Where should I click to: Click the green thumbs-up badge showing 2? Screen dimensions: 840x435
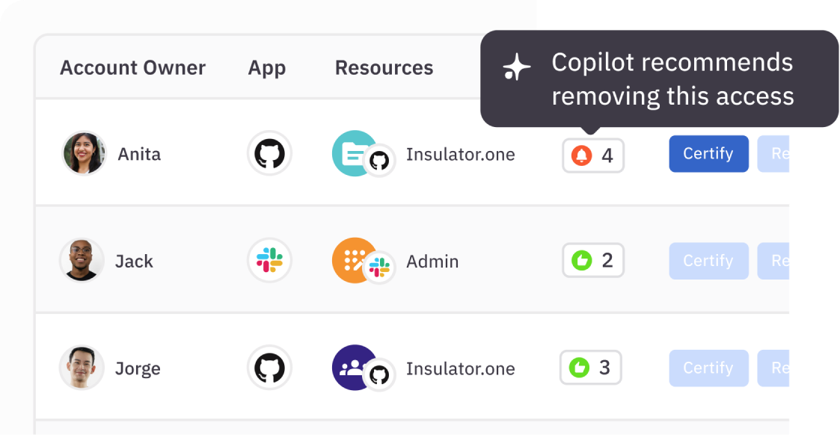(x=592, y=260)
